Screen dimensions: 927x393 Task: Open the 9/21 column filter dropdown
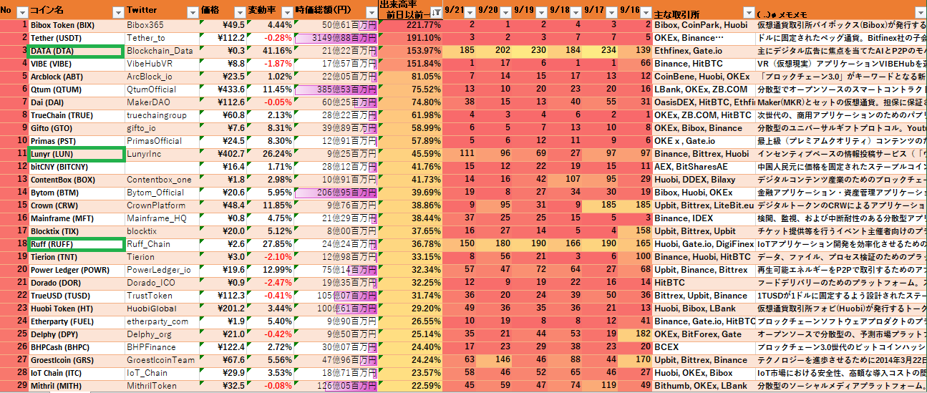coord(468,12)
